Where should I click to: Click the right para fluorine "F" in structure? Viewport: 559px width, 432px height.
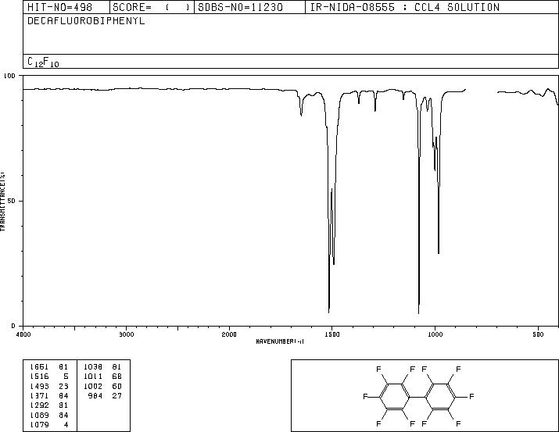coord(471,396)
